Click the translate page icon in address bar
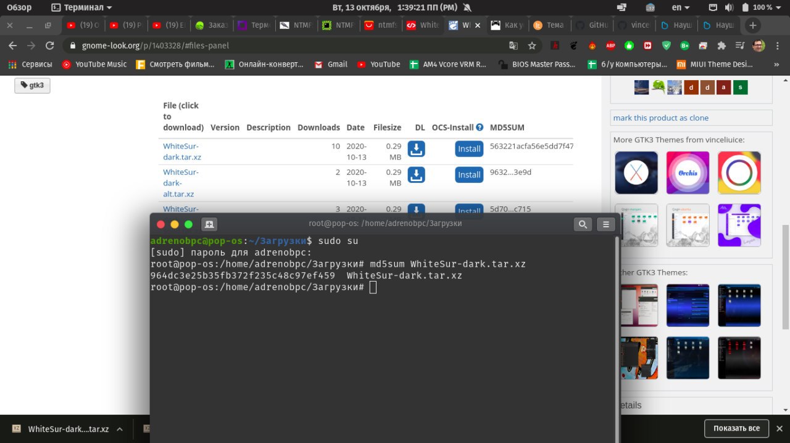This screenshot has height=443, width=790. pyautogui.click(x=513, y=46)
